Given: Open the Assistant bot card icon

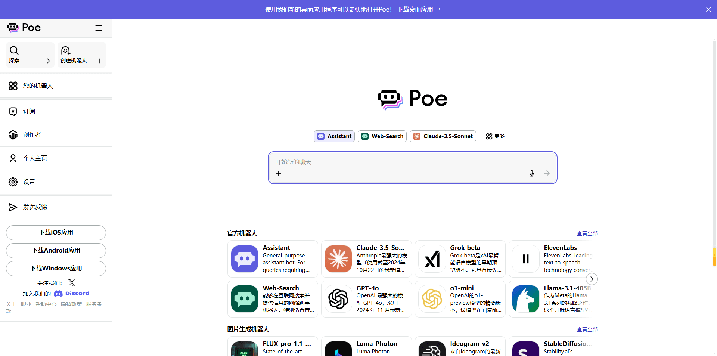Looking at the screenshot, I should (x=245, y=259).
